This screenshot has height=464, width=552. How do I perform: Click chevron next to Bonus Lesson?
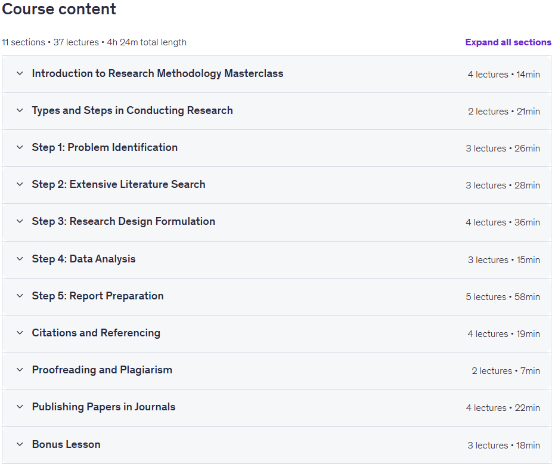(20, 444)
